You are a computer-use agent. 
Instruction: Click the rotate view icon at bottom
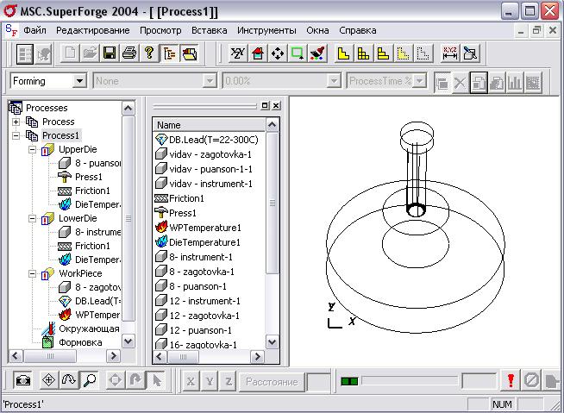69,380
